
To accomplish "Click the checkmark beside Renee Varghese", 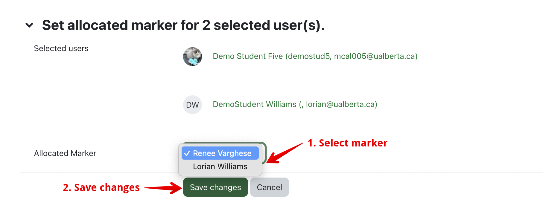I will point(187,153).
